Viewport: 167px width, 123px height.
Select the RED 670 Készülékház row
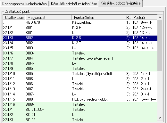(80, 22)
